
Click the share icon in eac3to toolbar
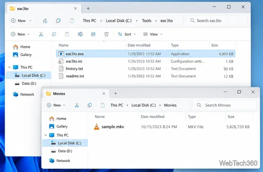[x=93, y=34]
